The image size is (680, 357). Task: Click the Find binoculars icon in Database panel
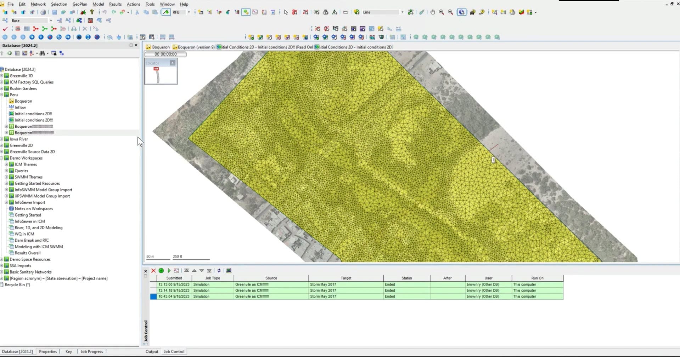click(42, 53)
